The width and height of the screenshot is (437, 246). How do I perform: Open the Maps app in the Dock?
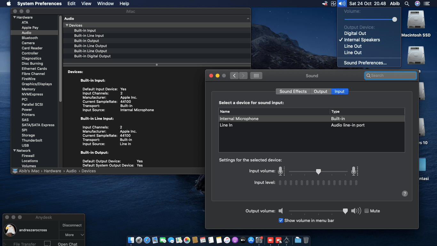point(179,240)
